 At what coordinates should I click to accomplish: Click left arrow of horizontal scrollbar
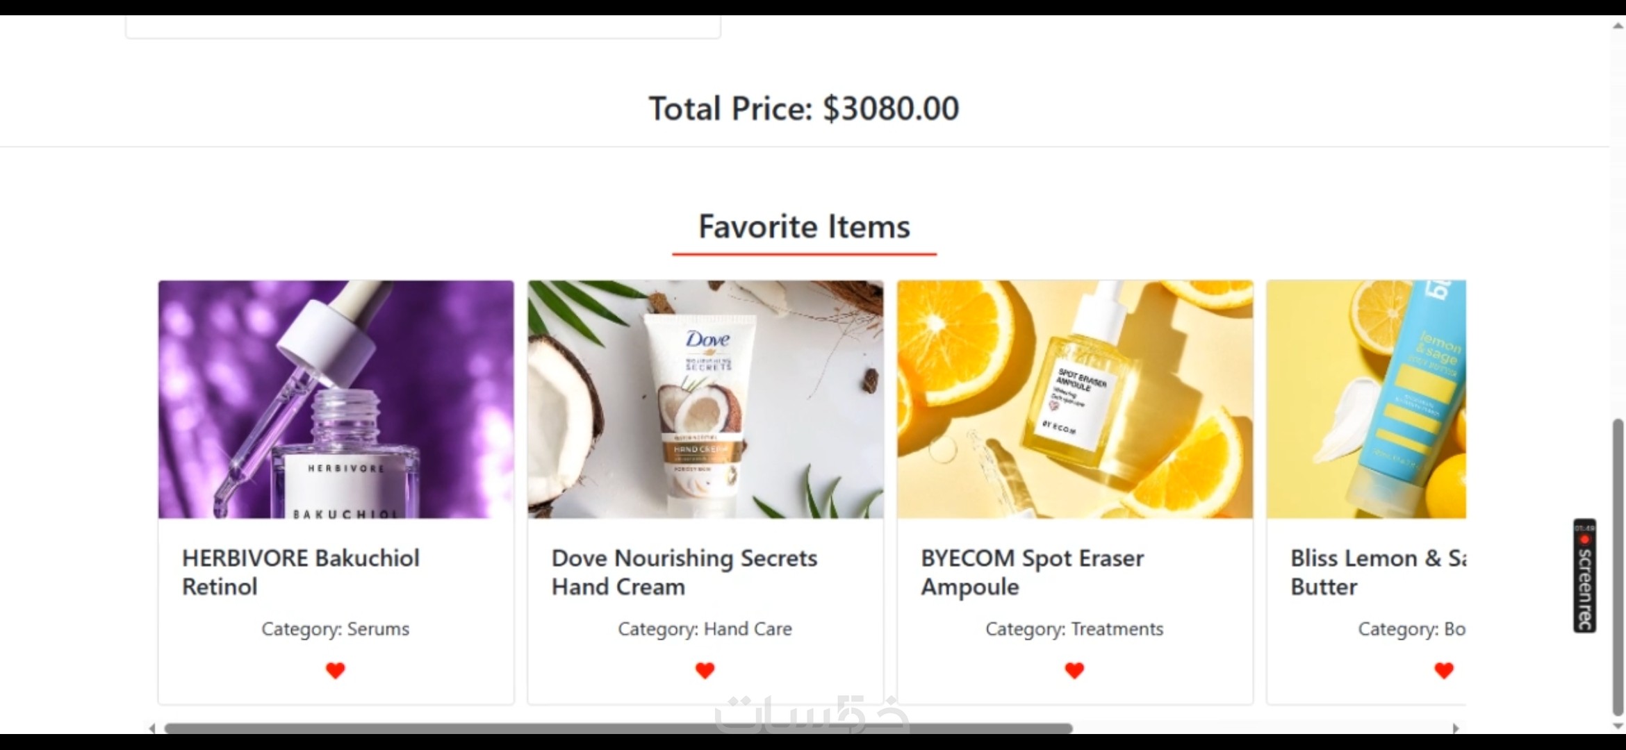(x=152, y=728)
